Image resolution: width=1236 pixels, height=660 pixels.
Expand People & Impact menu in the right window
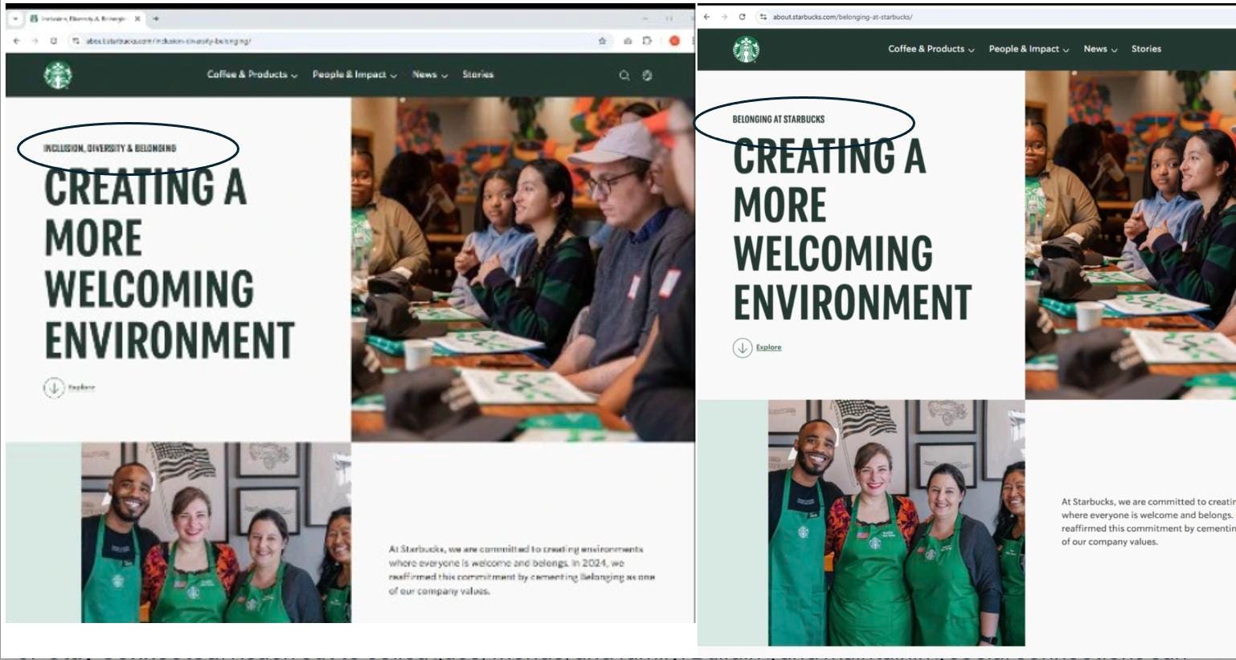(x=1028, y=49)
